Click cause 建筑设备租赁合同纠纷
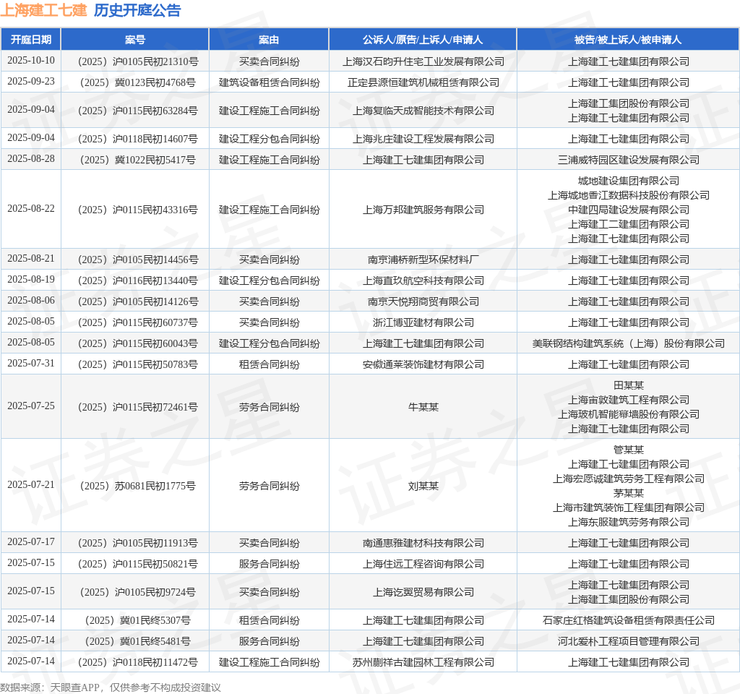This screenshot has width=740, height=694. click(x=269, y=82)
